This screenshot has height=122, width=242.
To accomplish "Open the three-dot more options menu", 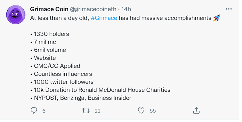I will (x=229, y=9).
